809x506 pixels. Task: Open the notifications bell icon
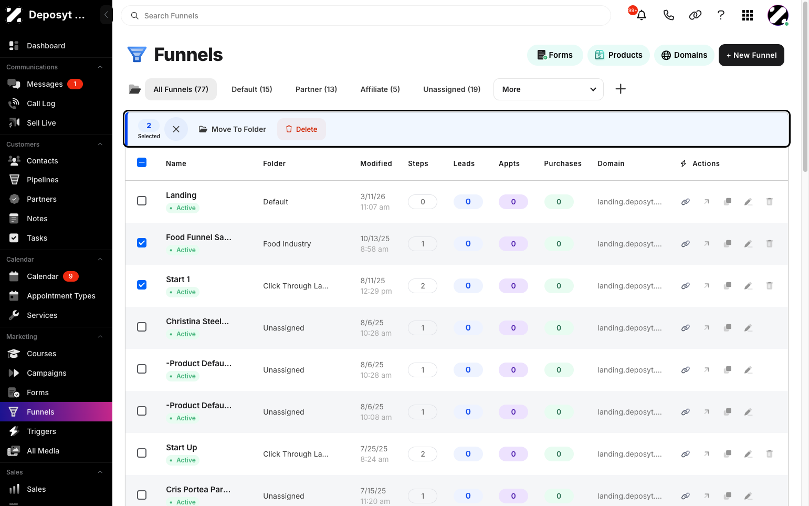[x=641, y=15]
